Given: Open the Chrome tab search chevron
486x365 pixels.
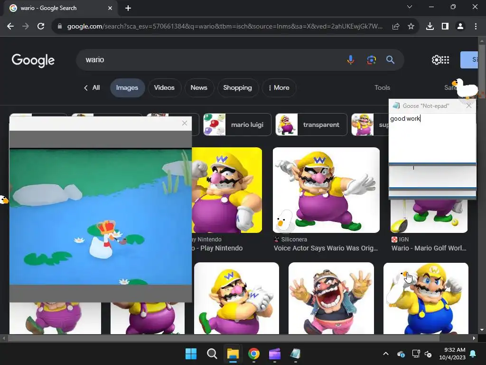Looking at the screenshot, I should click(x=410, y=7).
